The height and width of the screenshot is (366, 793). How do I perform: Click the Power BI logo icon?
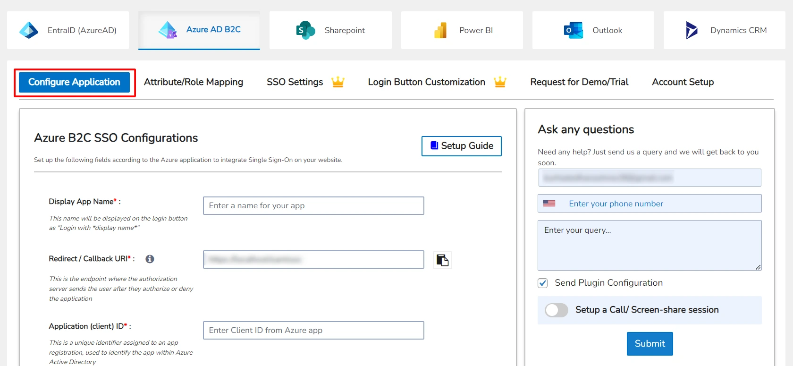[440, 30]
